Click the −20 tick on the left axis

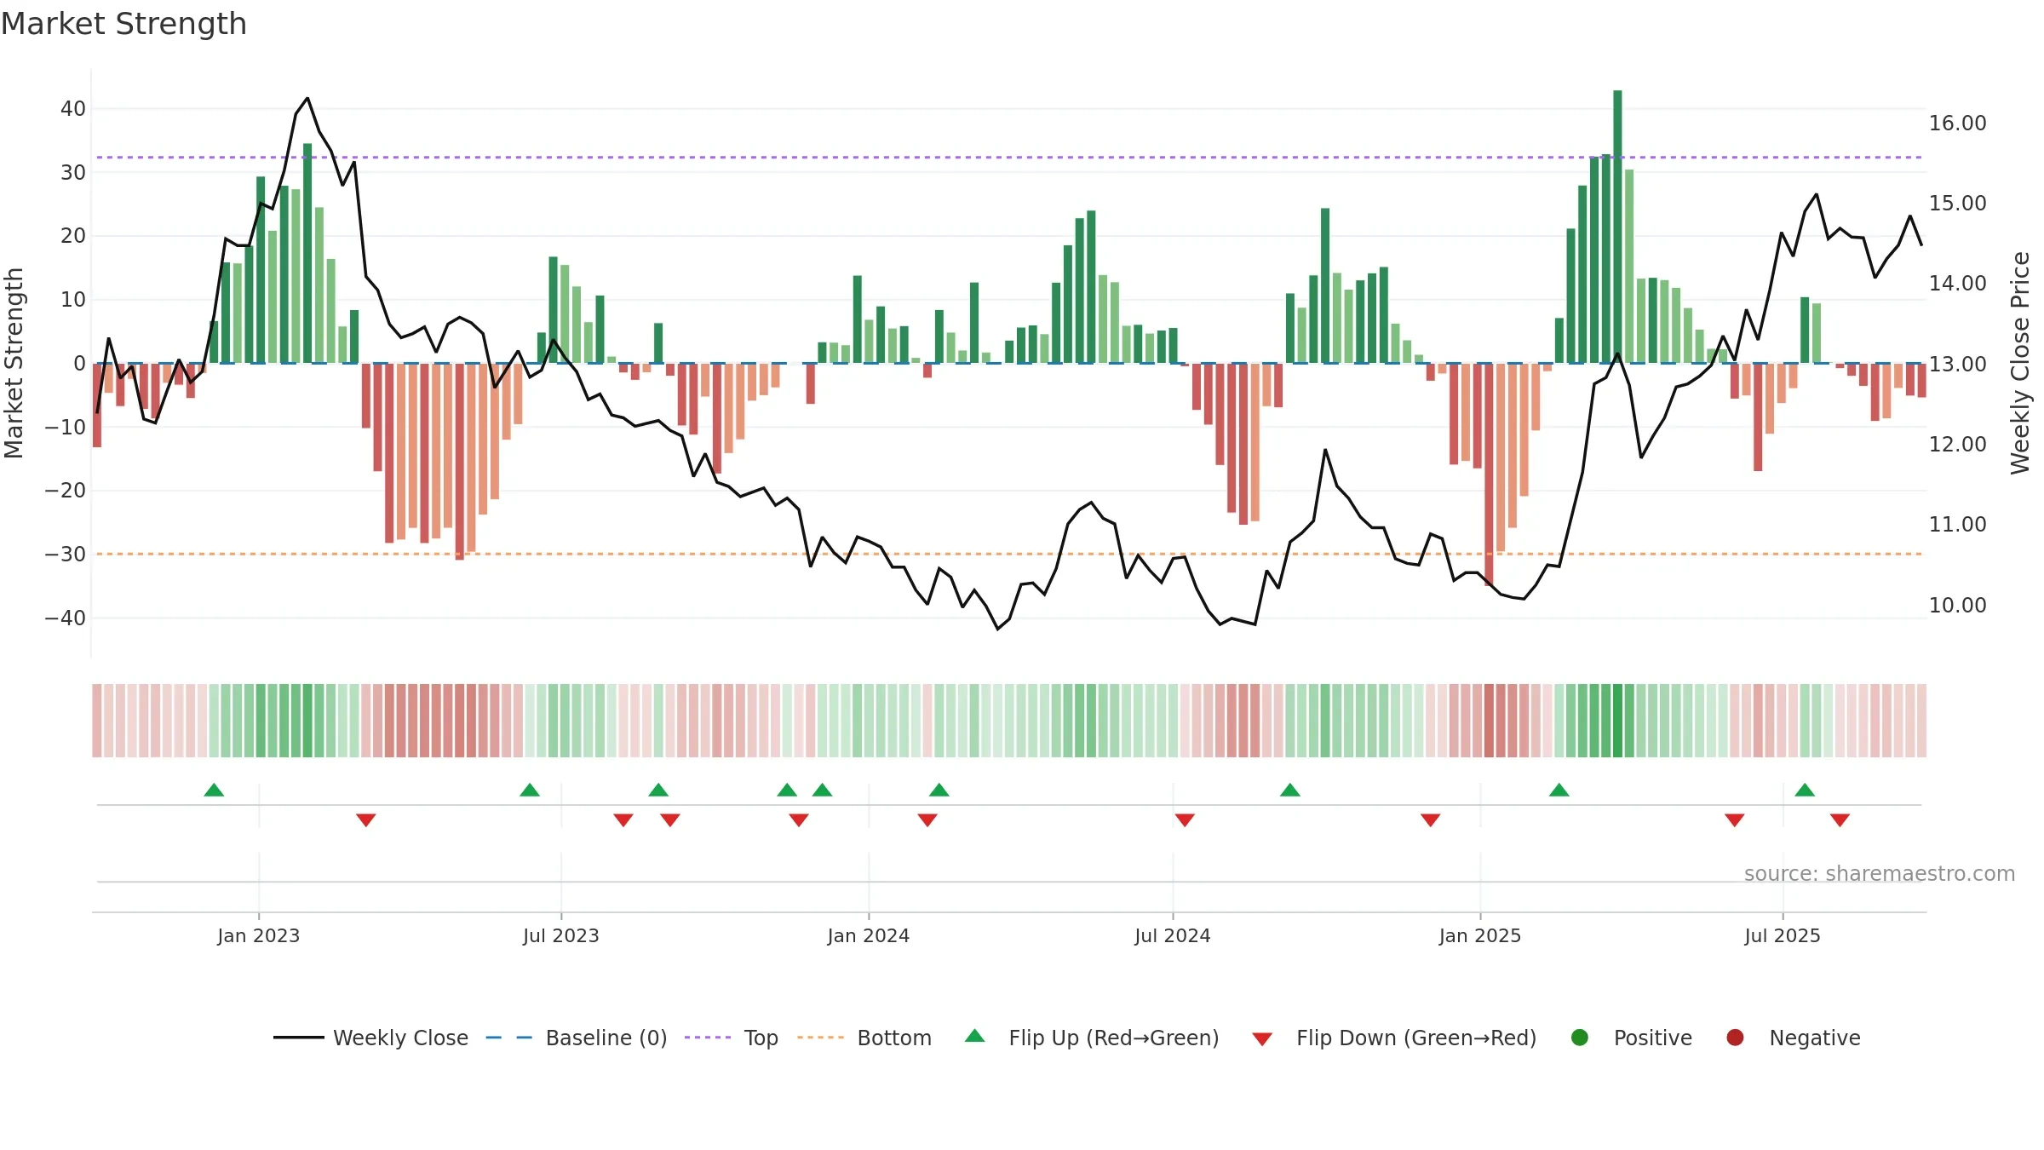pyautogui.click(x=66, y=491)
